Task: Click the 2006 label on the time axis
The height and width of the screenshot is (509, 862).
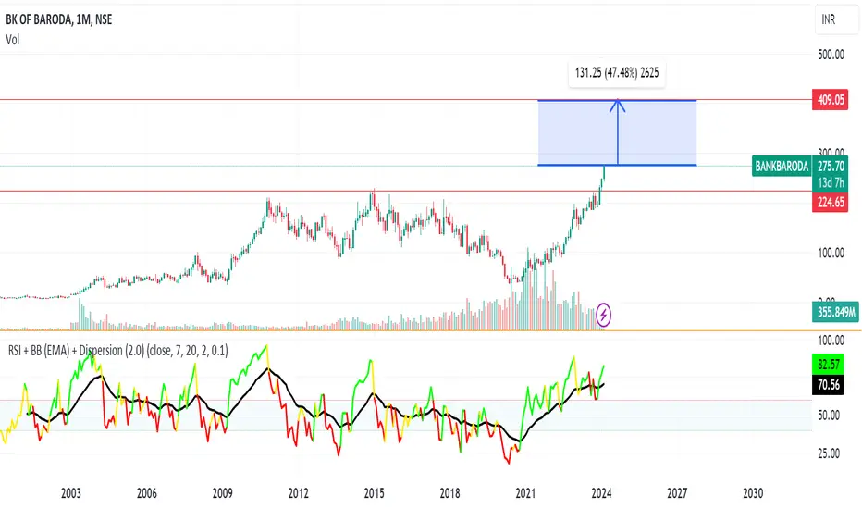Action: coord(147,493)
